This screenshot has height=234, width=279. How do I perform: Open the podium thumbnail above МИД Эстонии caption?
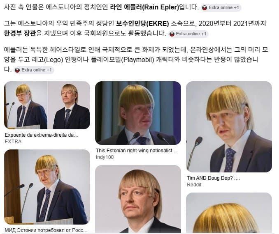coord(47,187)
